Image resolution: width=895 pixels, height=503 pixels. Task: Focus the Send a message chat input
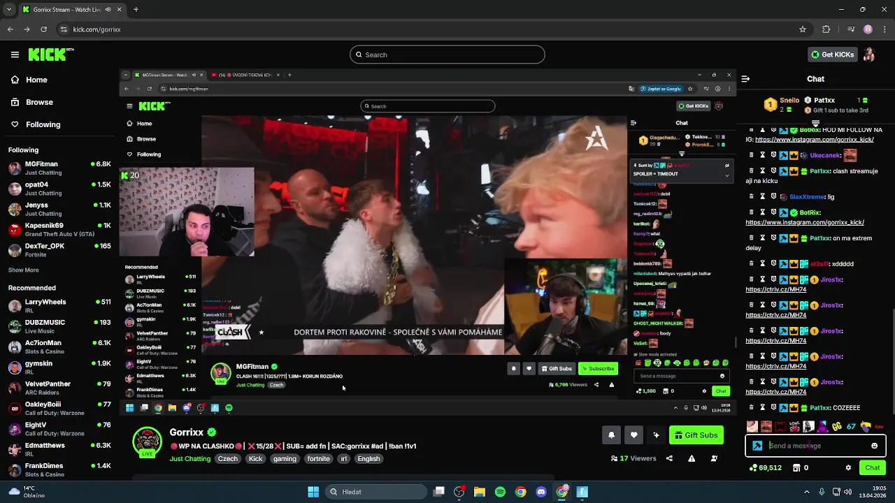[815, 446]
